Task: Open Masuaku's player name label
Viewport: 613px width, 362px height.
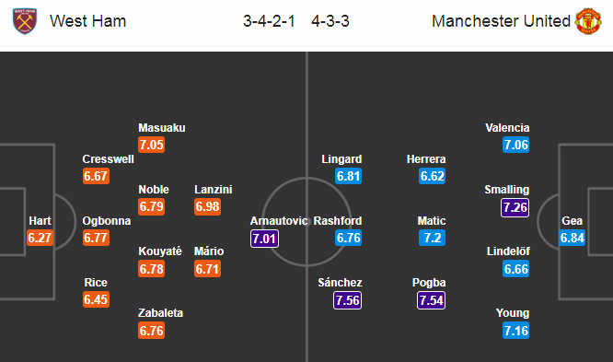Action: (x=162, y=128)
